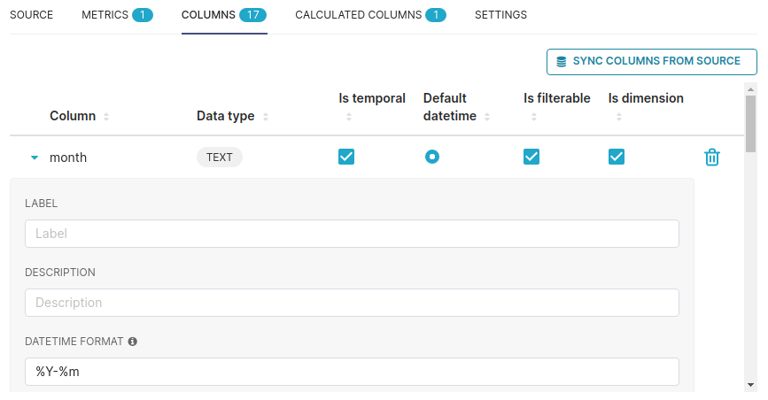768x400 pixels.
Task: Click scrollbar down arrow
Action: coord(750,385)
